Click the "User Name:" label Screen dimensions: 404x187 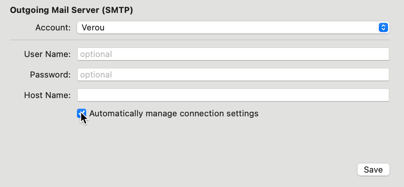[x=47, y=54]
